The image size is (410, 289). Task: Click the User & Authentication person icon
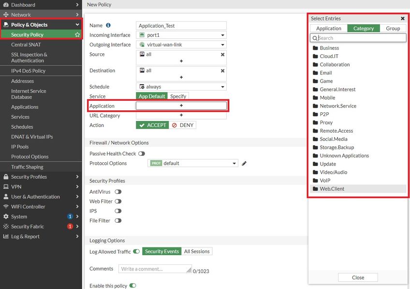point(6,197)
